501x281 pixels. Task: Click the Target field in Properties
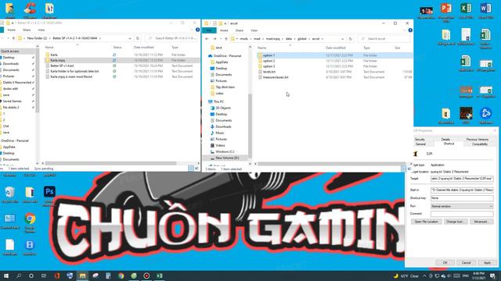pos(462,179)
